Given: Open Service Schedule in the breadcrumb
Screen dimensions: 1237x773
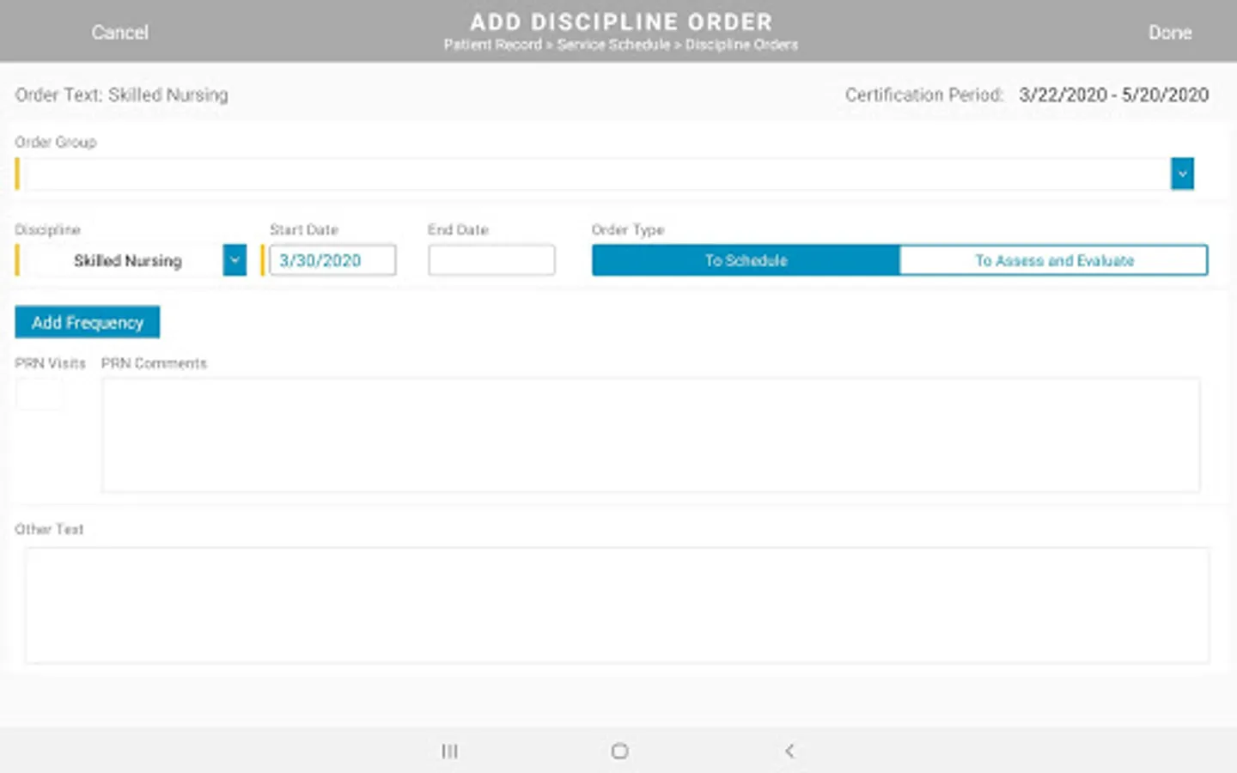Looking at the screenshot, I should [613, 45].
